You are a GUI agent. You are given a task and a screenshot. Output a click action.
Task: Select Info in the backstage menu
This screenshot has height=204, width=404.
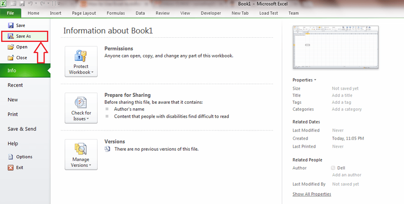[x=25, y=71]
